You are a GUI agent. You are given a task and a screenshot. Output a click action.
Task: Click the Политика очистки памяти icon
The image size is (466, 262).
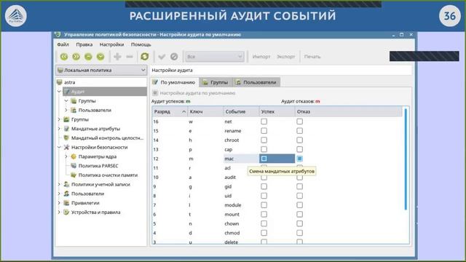74,175
